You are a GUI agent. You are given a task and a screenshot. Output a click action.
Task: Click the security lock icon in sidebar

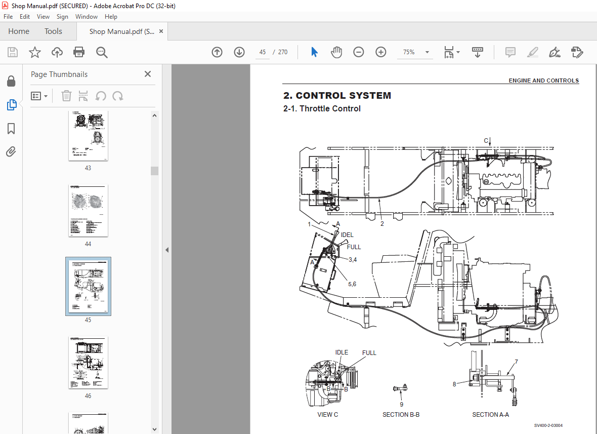pos(11,81)
